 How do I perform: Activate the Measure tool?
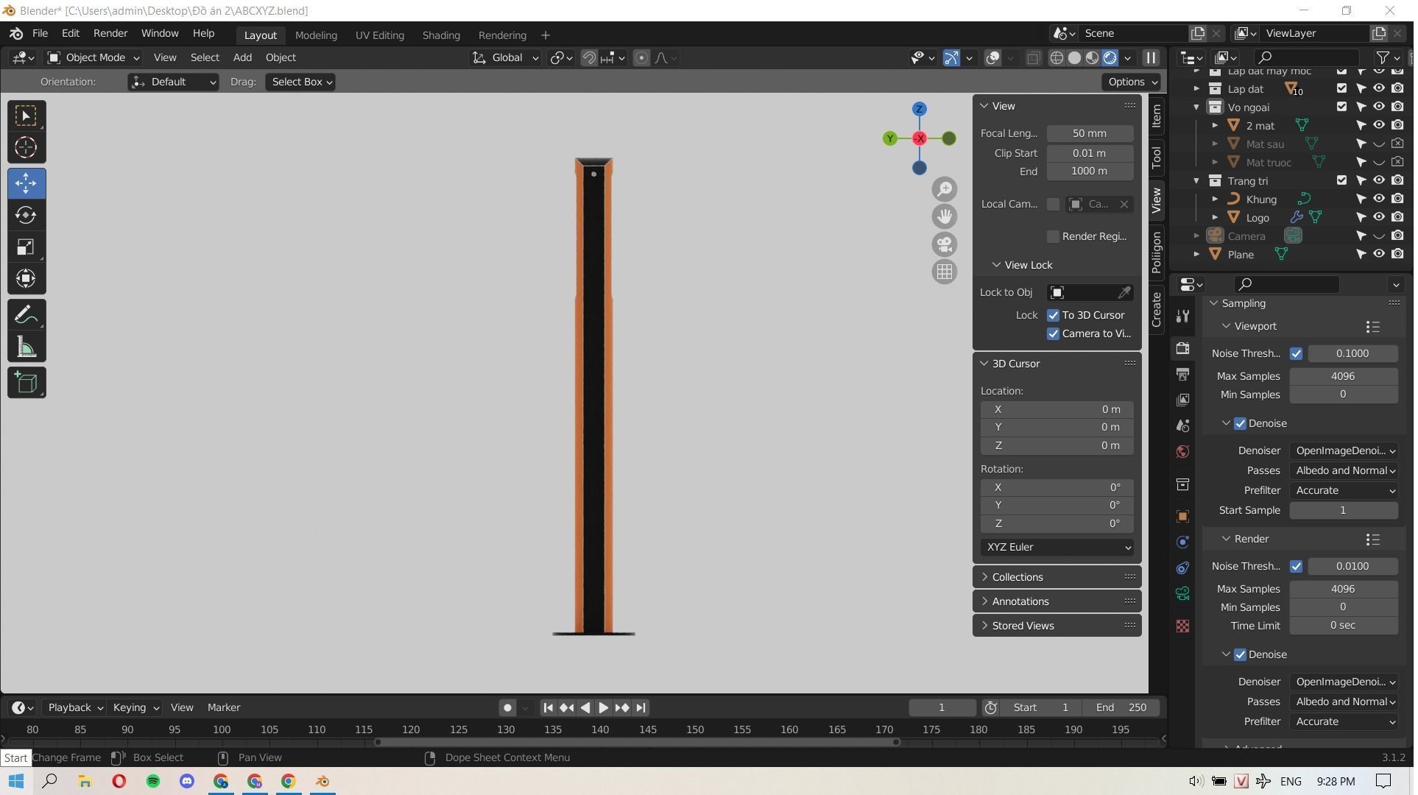coord(26,347)
